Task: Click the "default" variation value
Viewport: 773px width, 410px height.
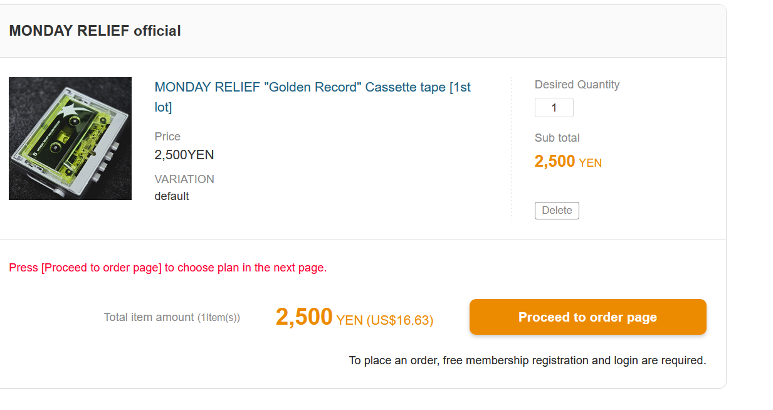Action: (172, 196)
